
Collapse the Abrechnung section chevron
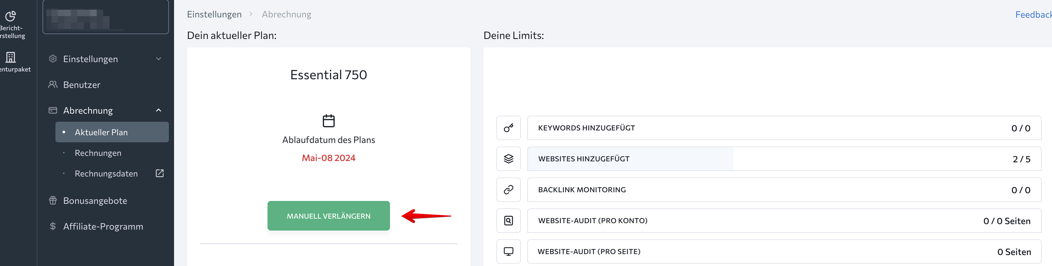(159, 110)
